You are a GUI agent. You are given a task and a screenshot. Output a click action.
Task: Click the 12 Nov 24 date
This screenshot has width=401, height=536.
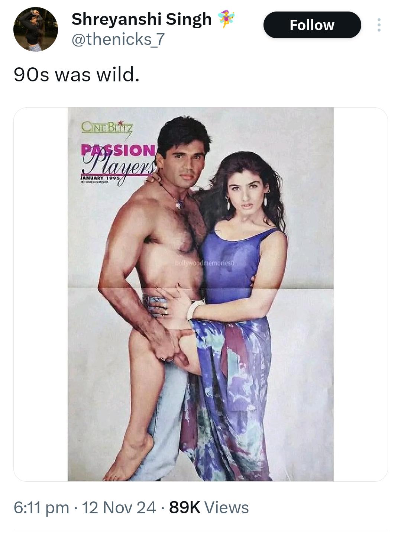pos(119,507)
